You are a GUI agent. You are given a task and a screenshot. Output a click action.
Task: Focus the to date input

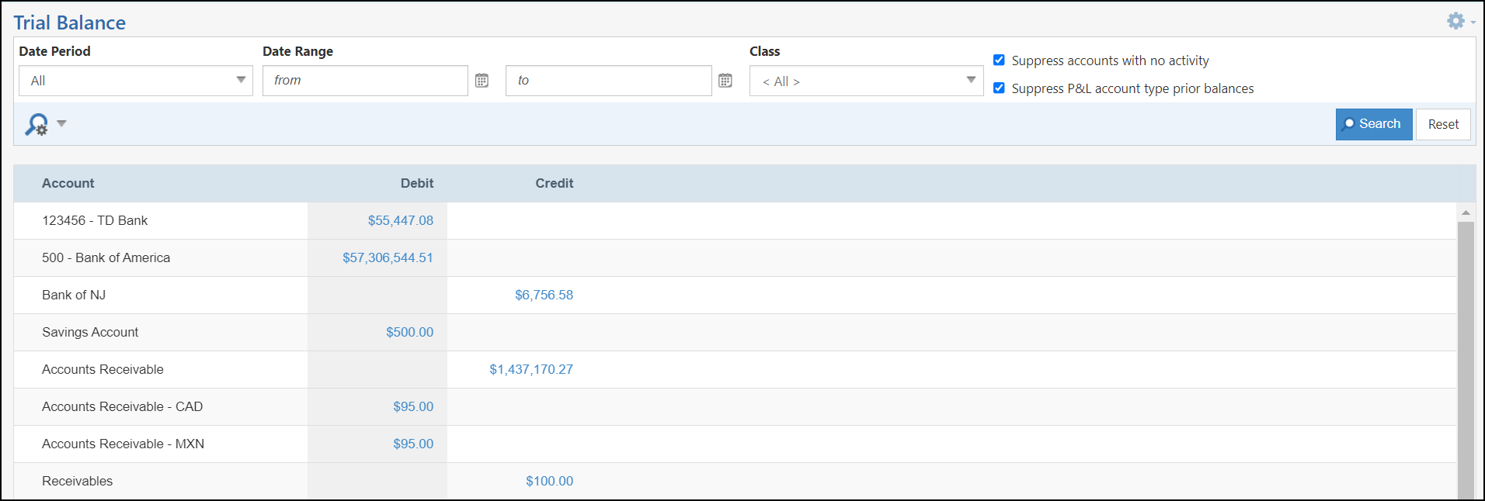coord(608,81)
